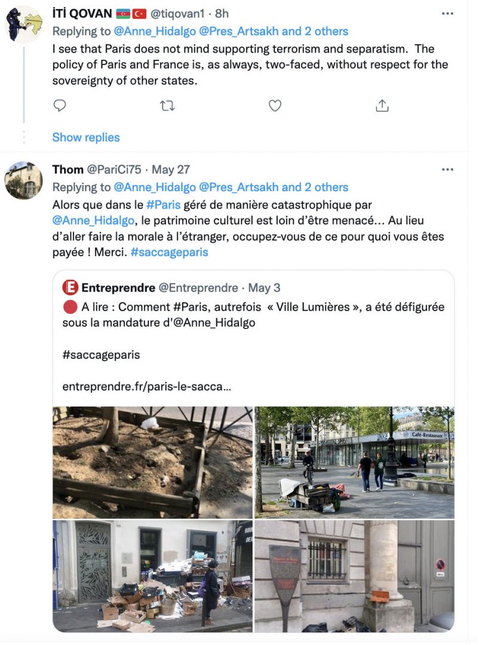Open Thom's profile avatar
The width and height of the screenshot is (485, 645).
coord(23,180)
